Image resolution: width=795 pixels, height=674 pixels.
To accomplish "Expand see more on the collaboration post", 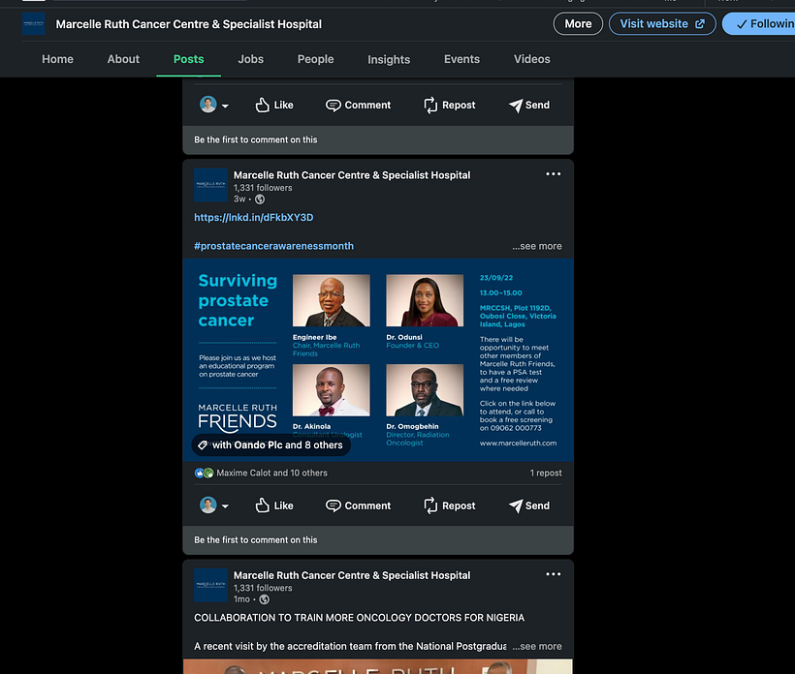I will 537,646.
